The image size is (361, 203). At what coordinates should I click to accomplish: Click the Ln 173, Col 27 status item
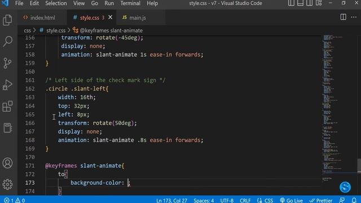171,200
